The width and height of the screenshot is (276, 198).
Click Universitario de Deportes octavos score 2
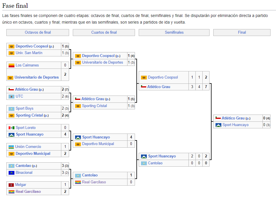pos(65,75)
